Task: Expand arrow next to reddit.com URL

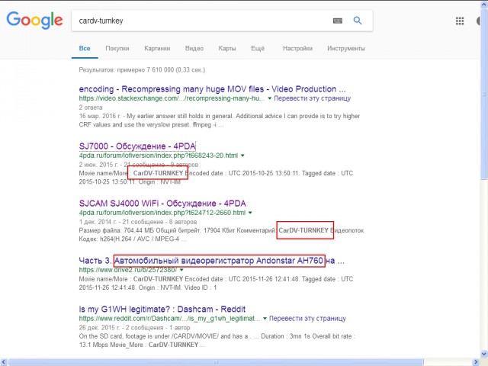Action: pos(265,319)
